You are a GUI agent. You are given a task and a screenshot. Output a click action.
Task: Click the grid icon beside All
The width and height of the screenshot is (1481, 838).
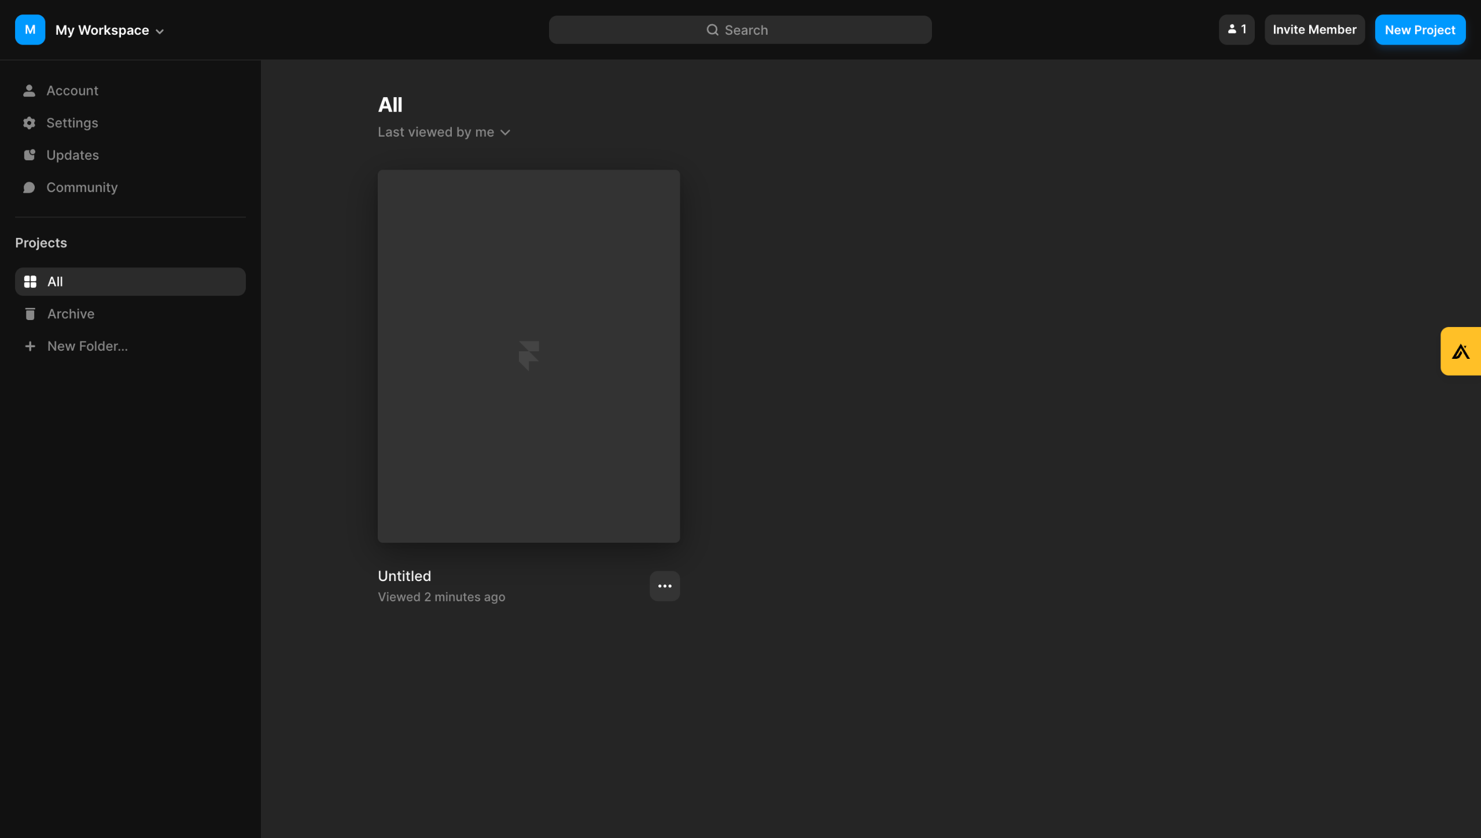(30, 281)
